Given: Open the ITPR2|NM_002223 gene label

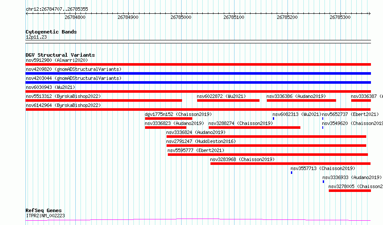Looking at the screenshot, I should pyautogui.click(x=45, y=216).
